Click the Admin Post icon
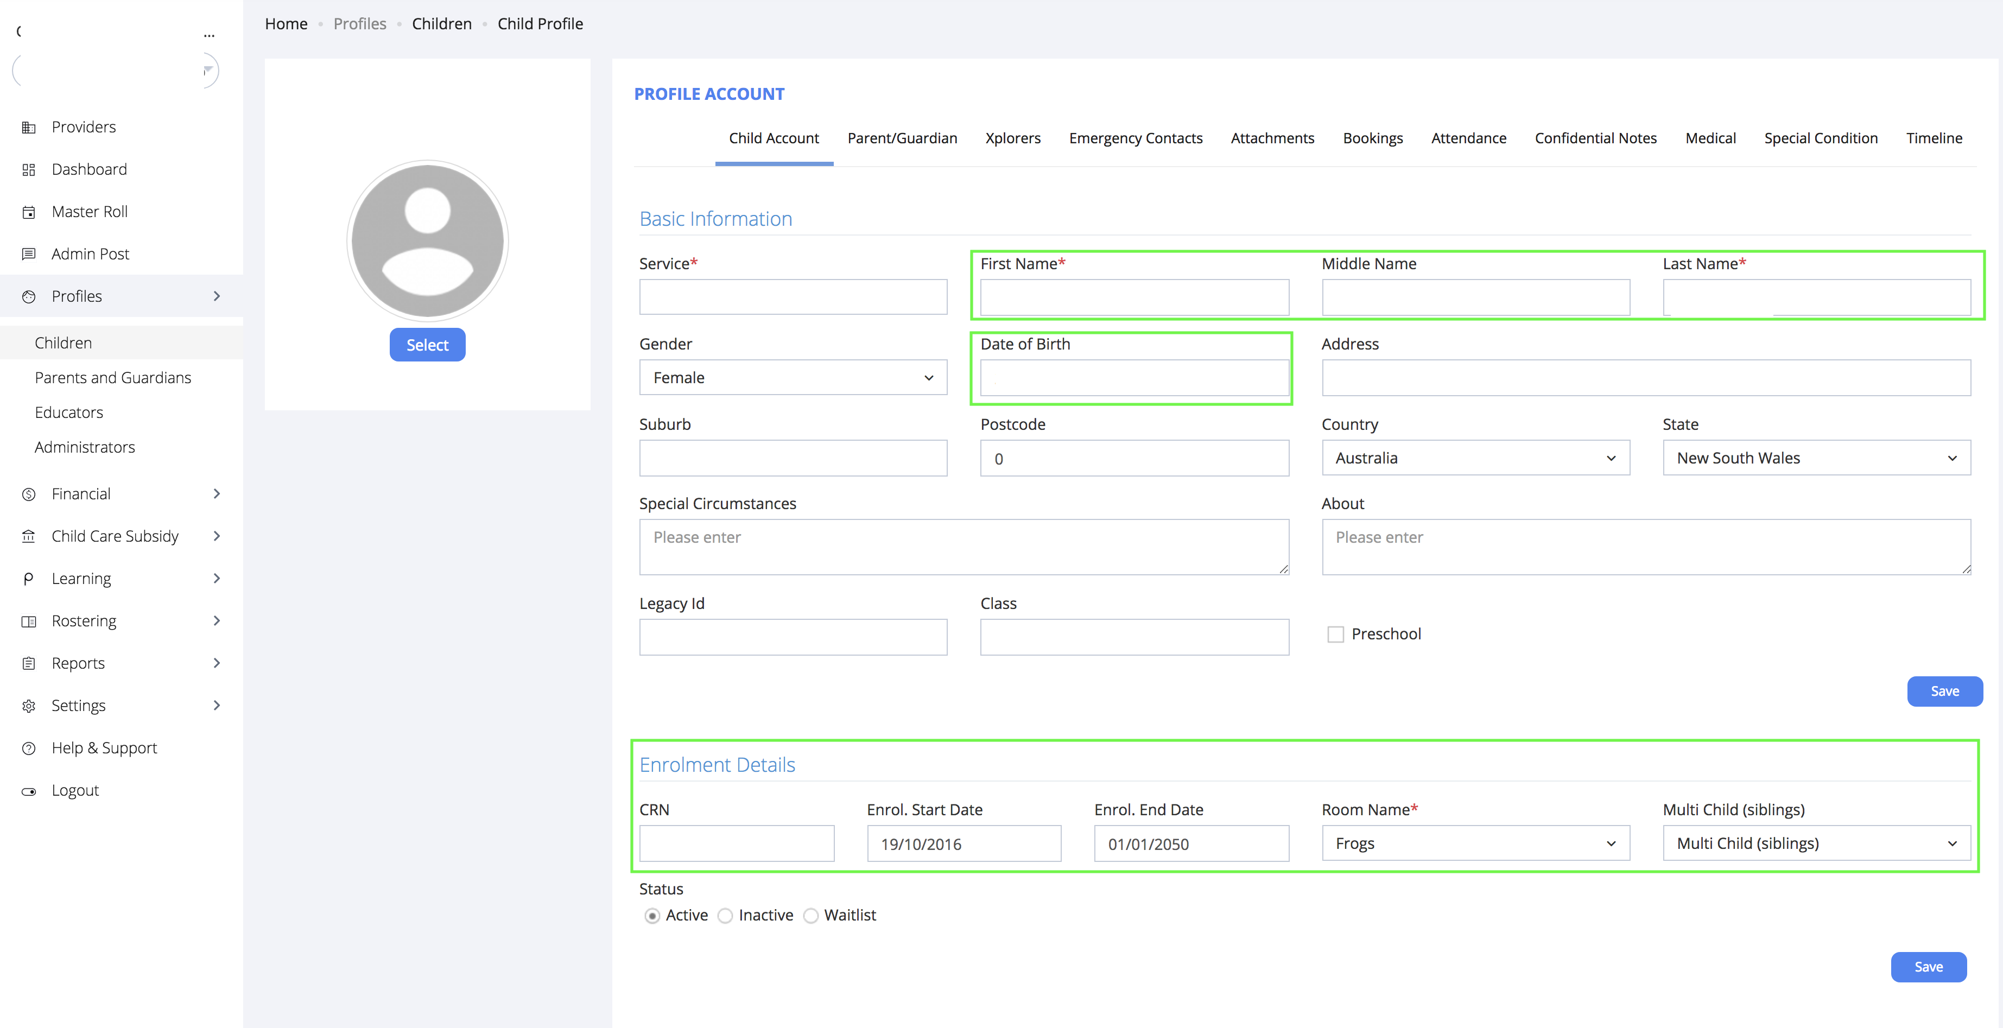Viewport: 2003px width, 1028px height. pyautogui.click(x=29, y=254)
